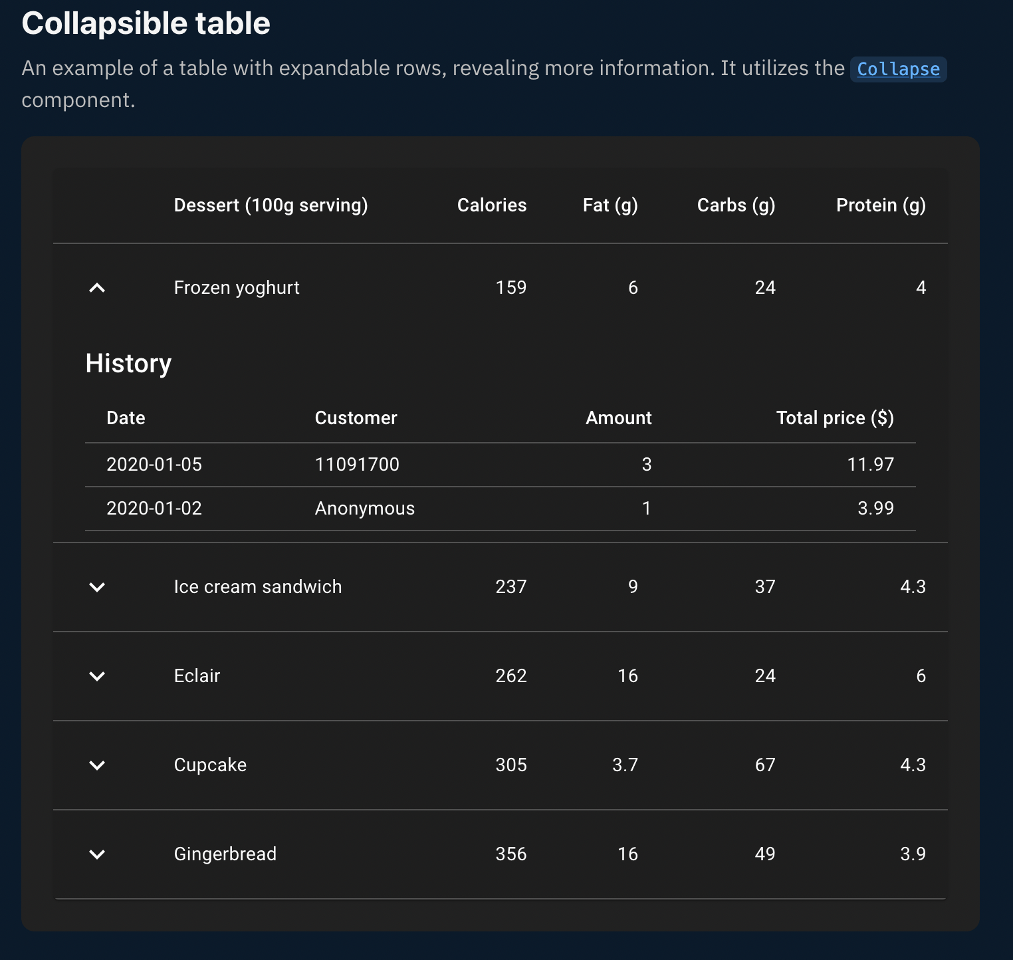
Task: Click the Dessert (100g serving) header
Action: coord(271,205)
